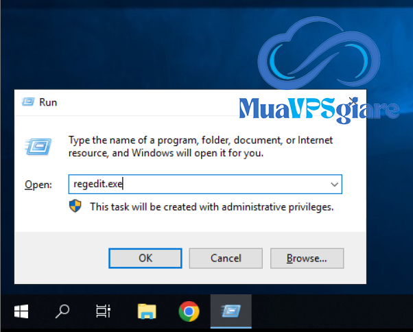Launch File Explorer from the taskbar
This screenshot has width=413, height=332.
(146, 312)
